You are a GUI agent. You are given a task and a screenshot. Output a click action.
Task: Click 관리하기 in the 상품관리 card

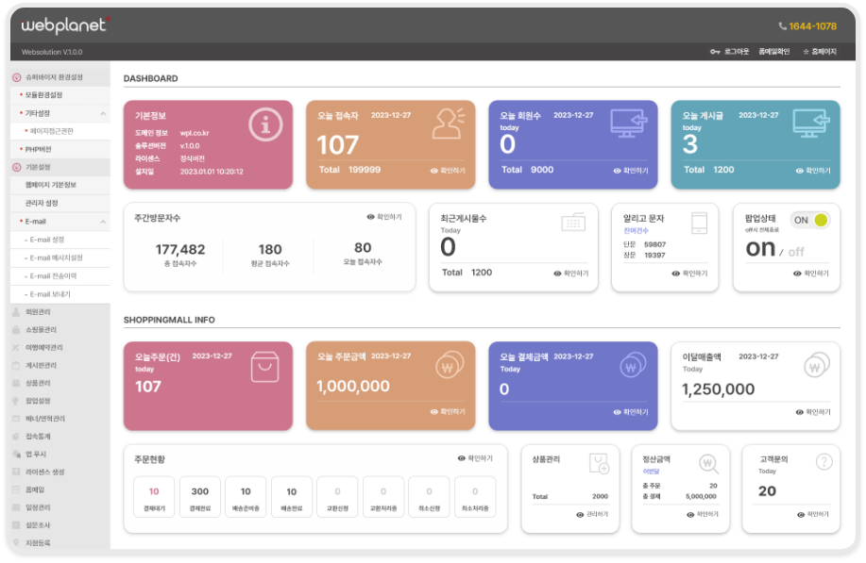(x=592, y=515)
